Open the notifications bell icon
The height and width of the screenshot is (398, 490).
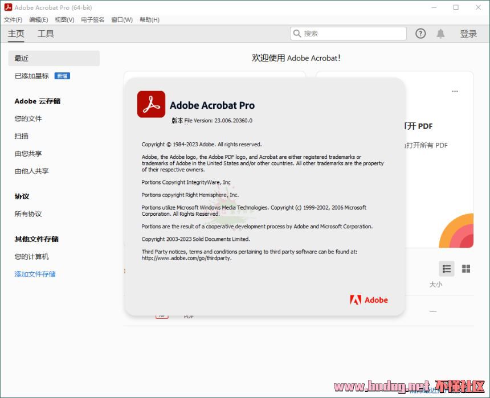point(440,34)
